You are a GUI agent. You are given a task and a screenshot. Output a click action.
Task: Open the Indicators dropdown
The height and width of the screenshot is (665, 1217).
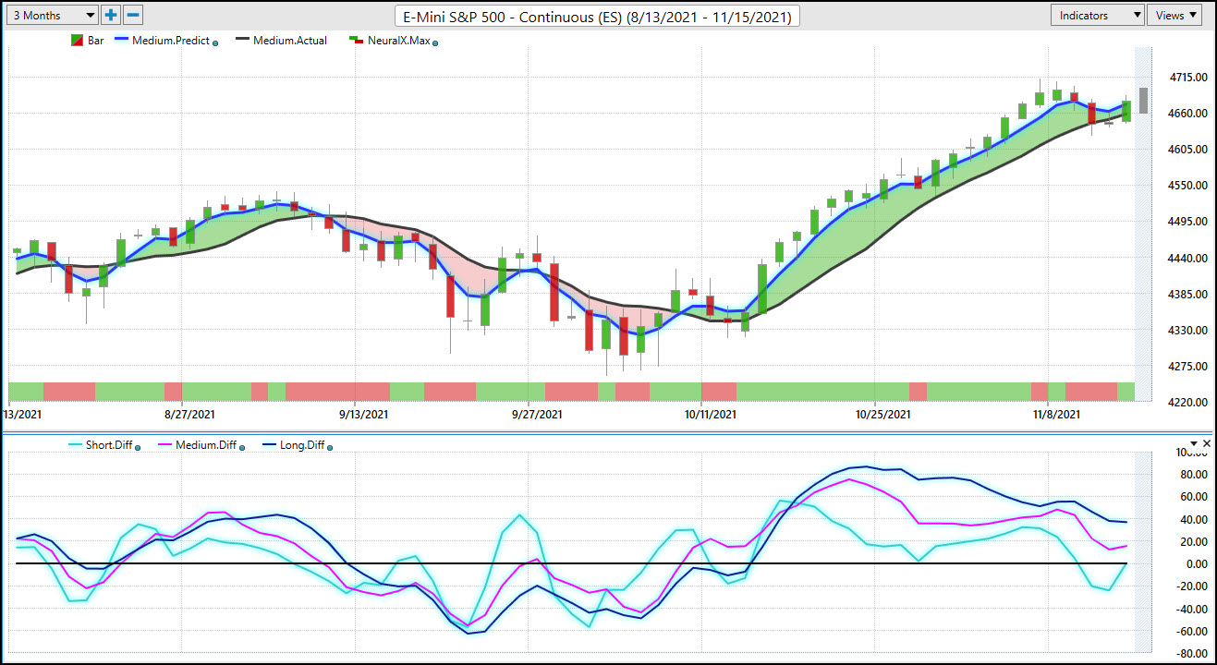[x=1098, y=15]
